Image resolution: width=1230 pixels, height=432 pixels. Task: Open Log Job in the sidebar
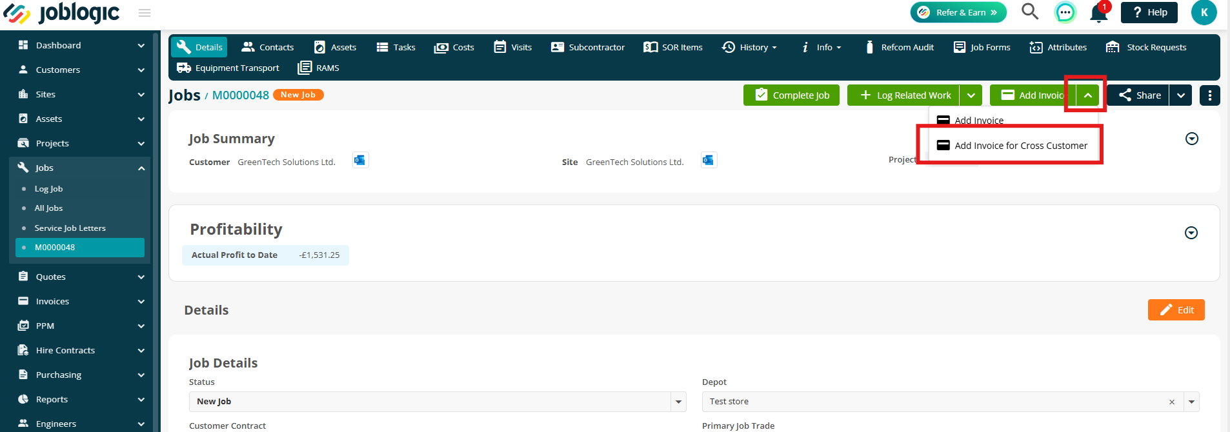click(x=49, y=189)
